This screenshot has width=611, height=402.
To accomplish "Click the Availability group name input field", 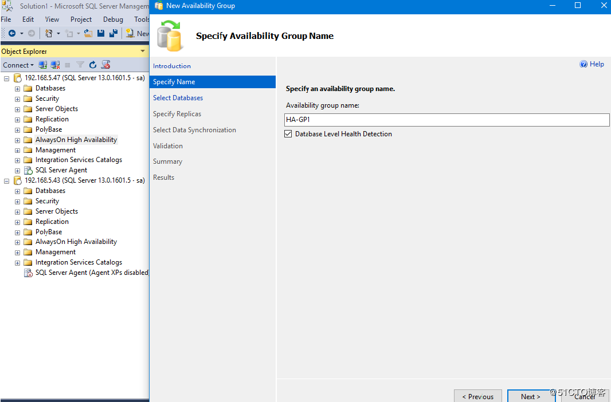I will (x=446, y=120).
